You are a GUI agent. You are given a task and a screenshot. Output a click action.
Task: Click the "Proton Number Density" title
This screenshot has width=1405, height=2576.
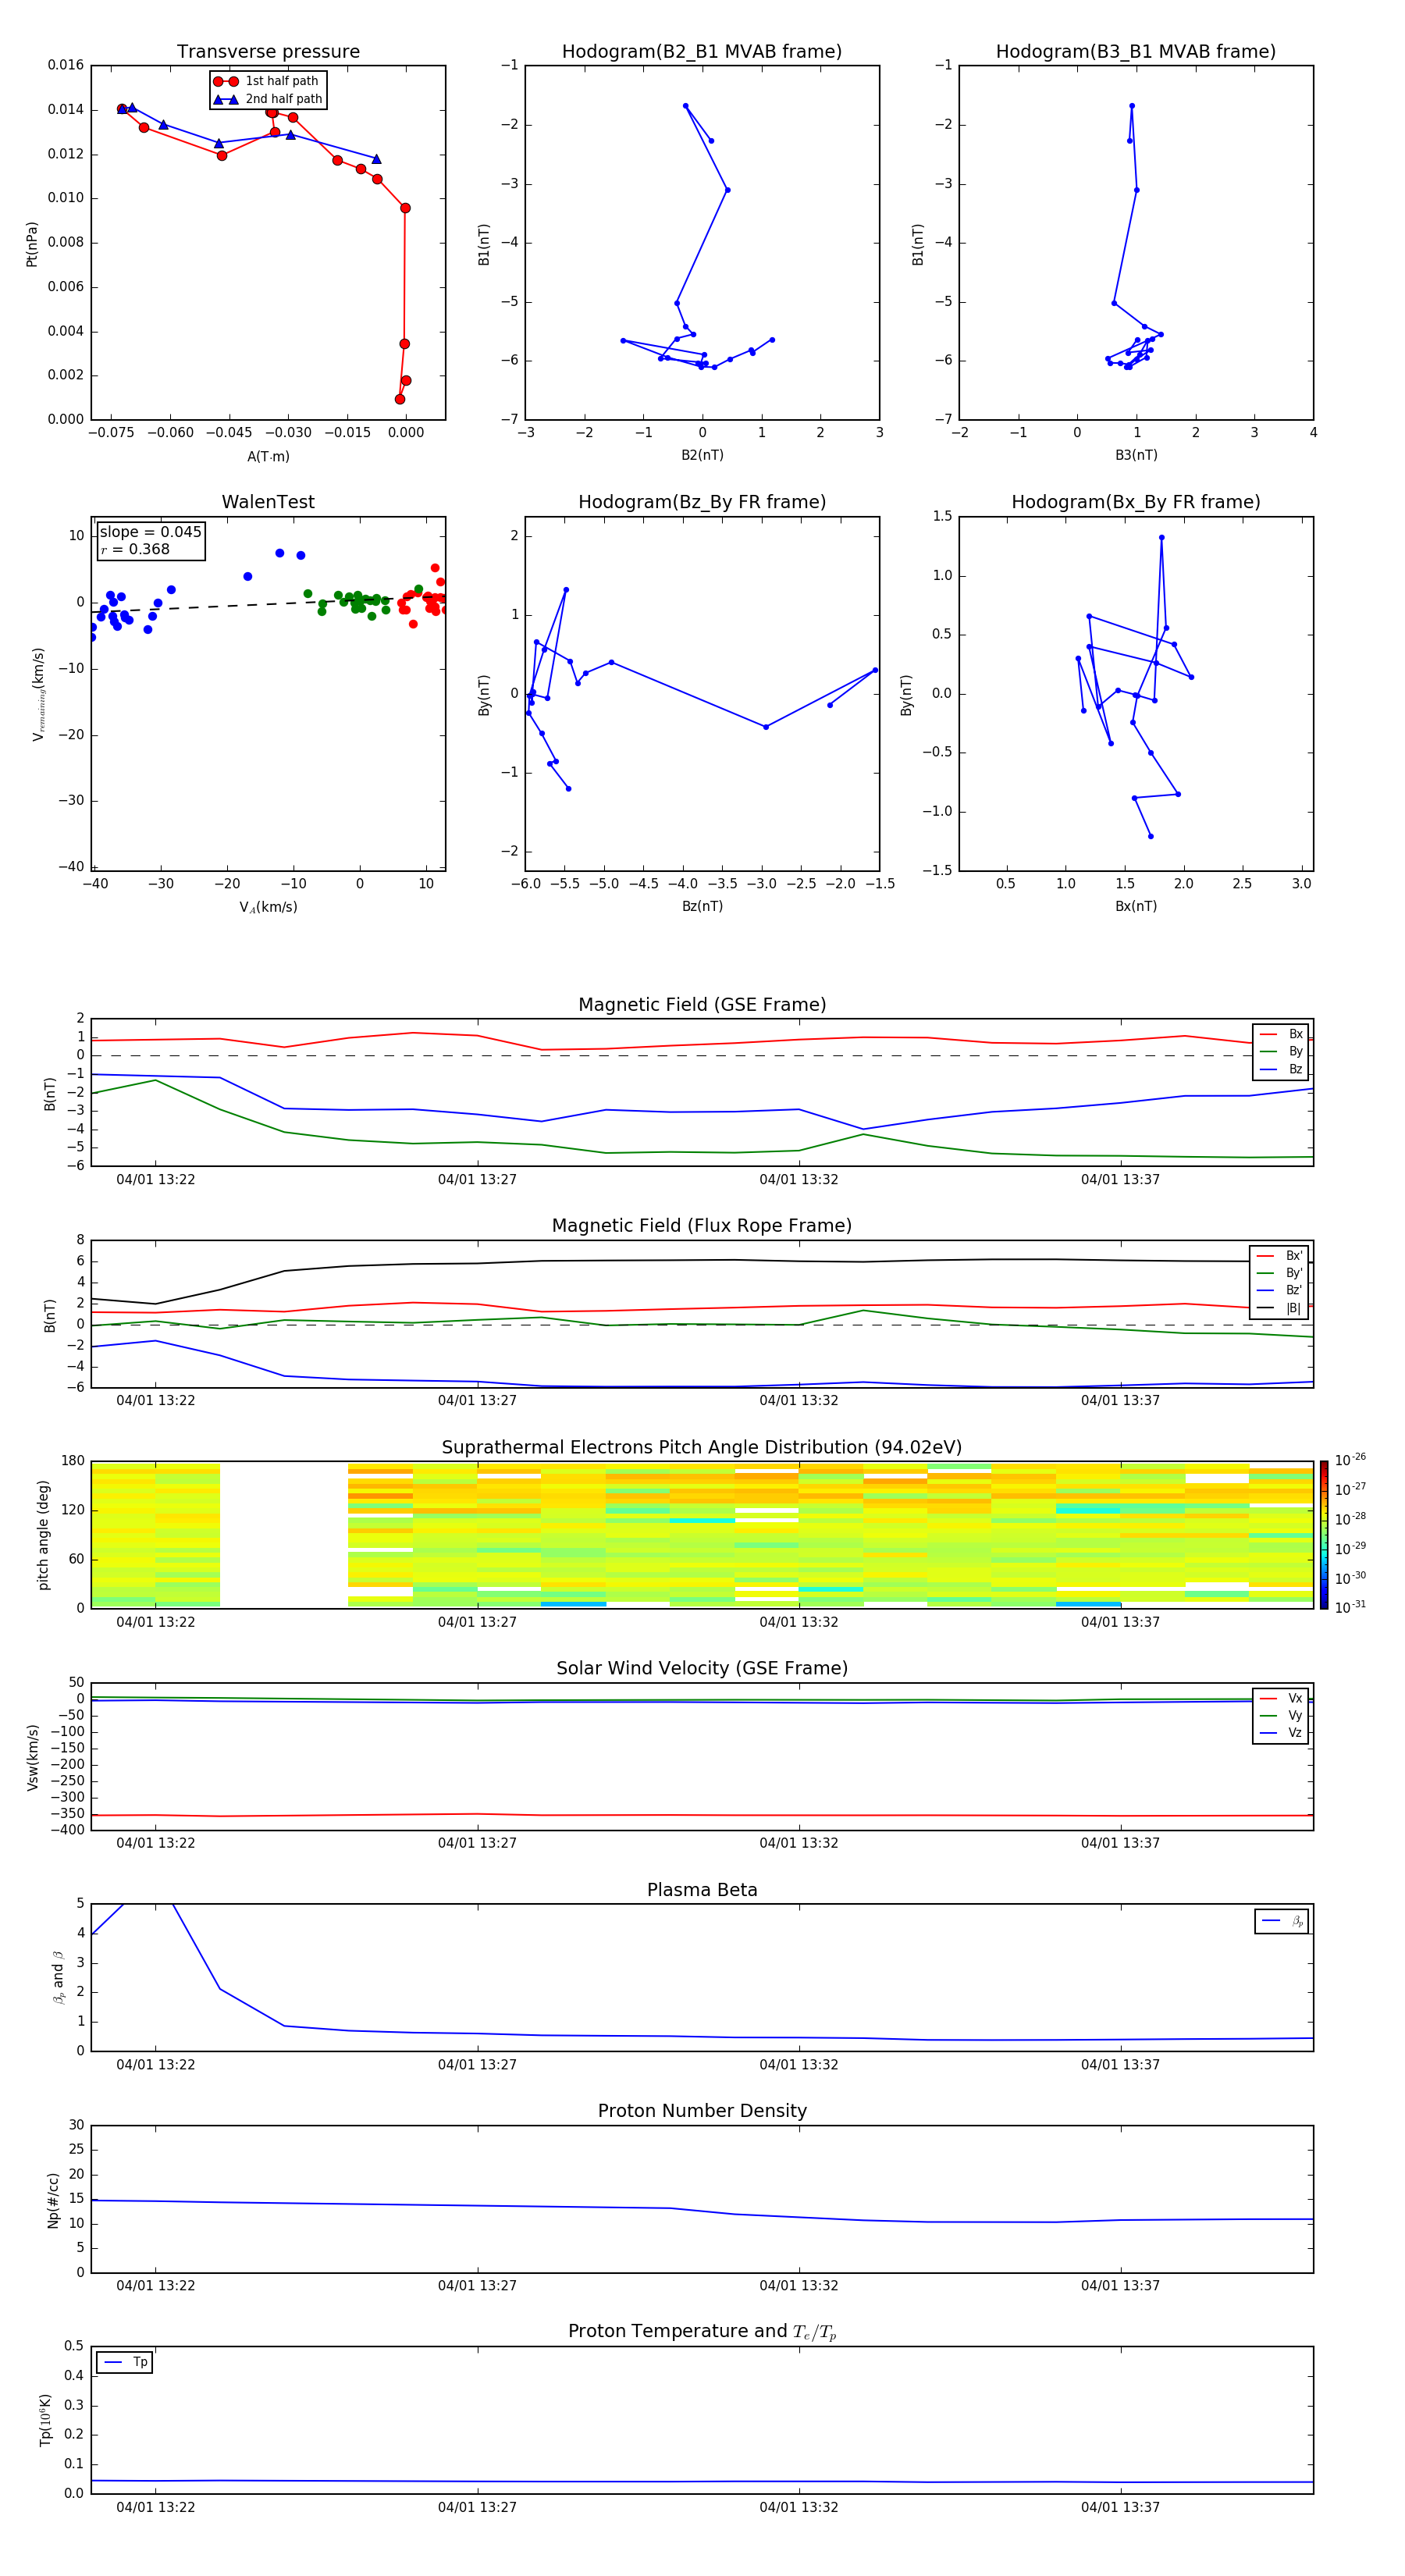tap(702, 2111)
